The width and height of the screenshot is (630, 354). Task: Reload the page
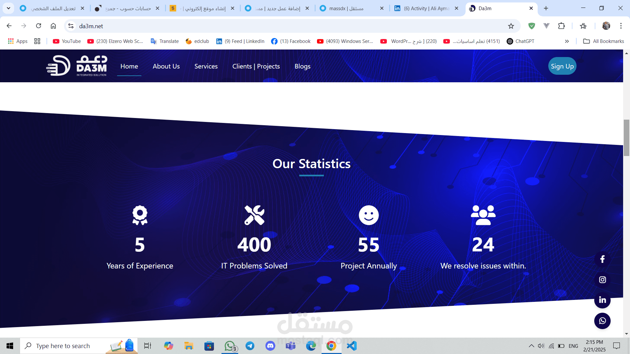38,26
